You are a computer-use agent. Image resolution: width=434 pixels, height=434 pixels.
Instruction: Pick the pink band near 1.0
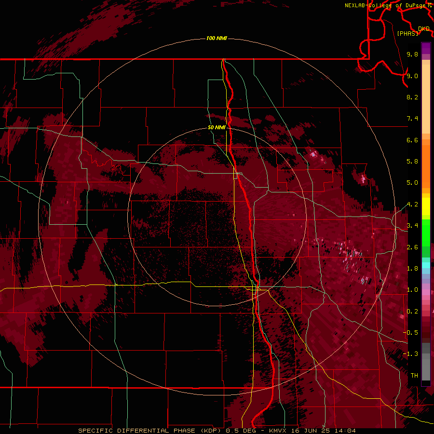[426, 292]
